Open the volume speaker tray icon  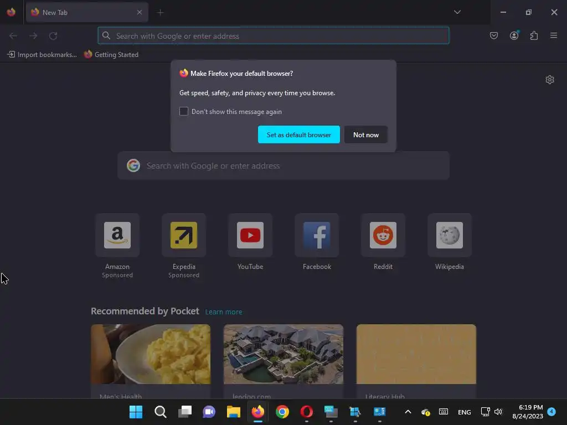[498, 412]
